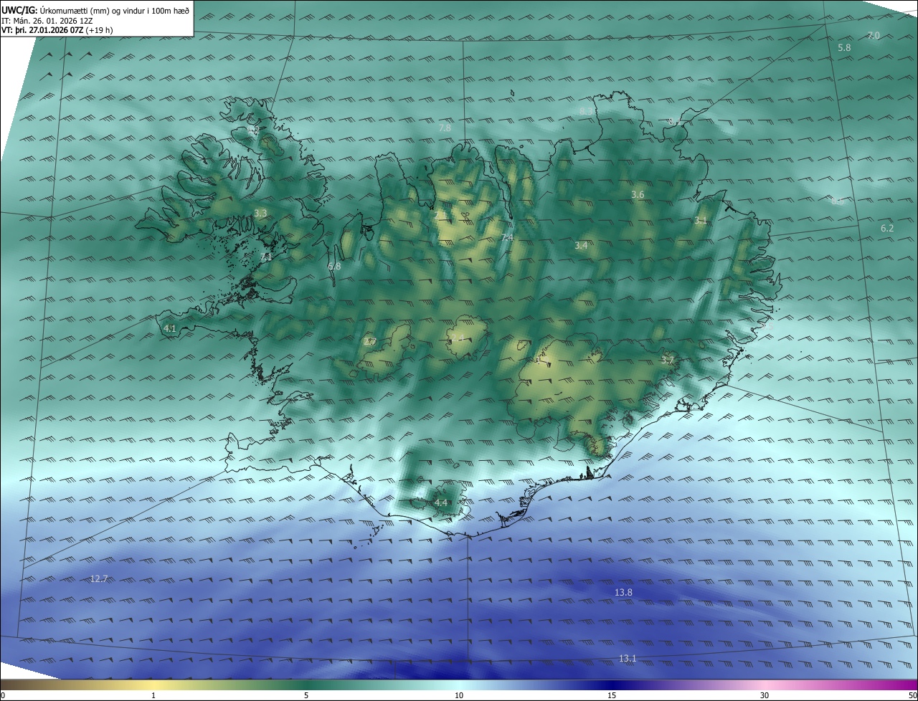Click the value label 3.6 on the map
Screen dimensions: 918x701
pyautogui.click(x=638, y=195)
